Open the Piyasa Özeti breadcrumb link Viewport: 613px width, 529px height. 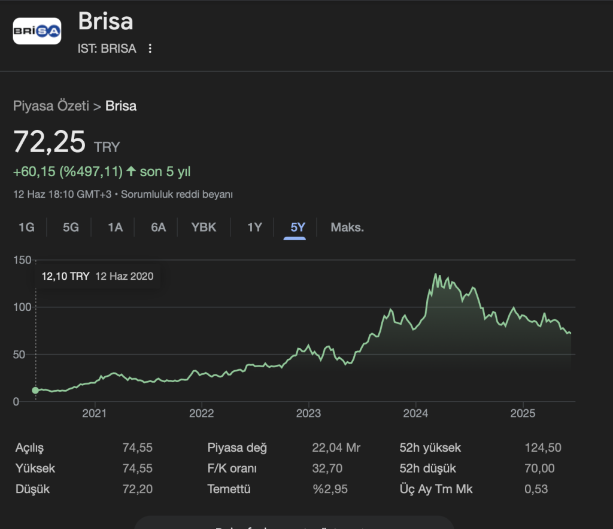(51, 106)
